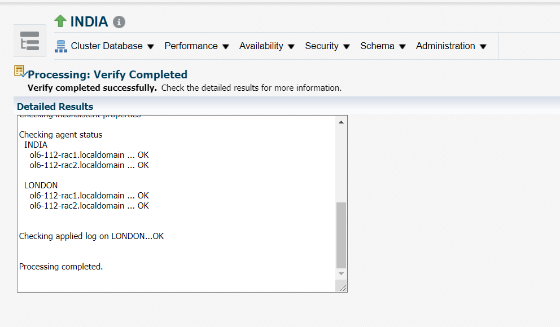Image resolution: width=560 pixels, height=327 pixels.
Task: Open the Availability menu
Action: (x=261, y=46)
